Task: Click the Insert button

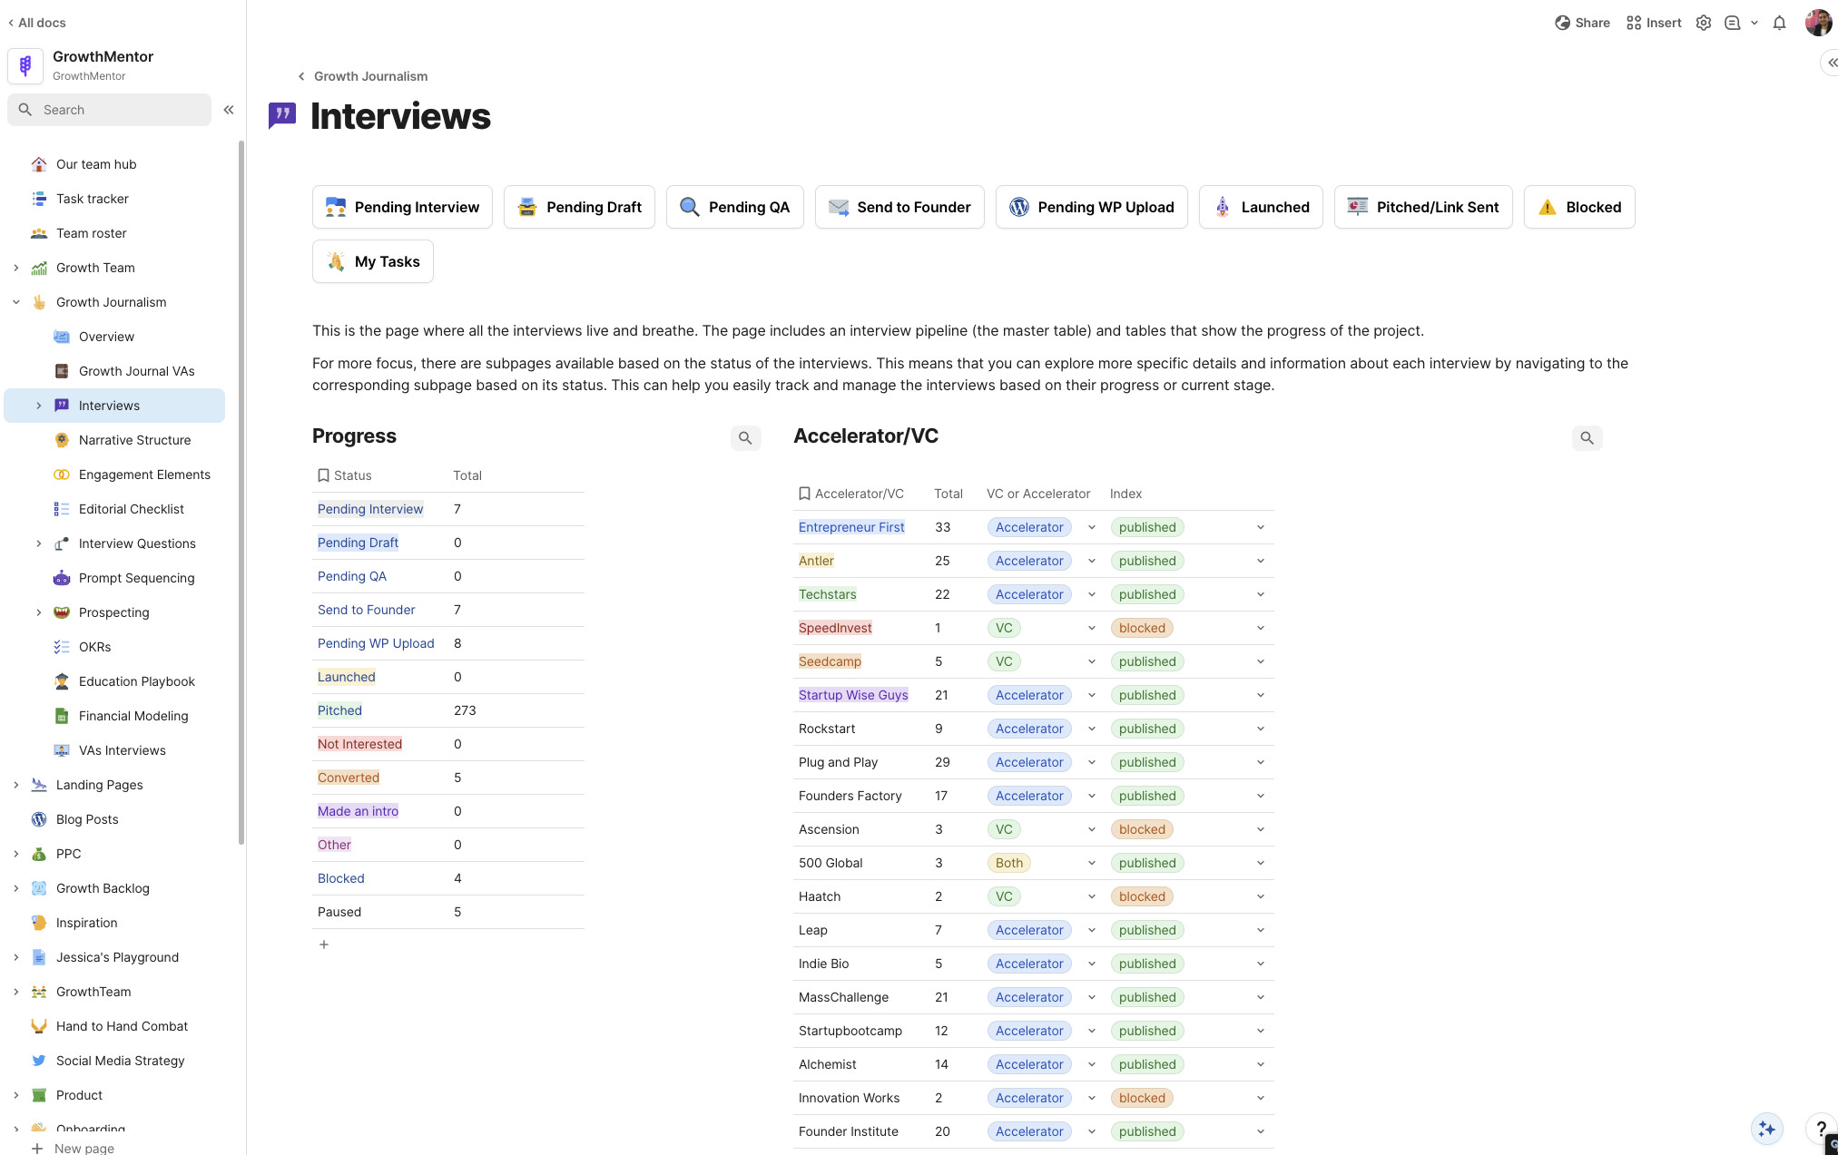Action: pos(1654,23)
